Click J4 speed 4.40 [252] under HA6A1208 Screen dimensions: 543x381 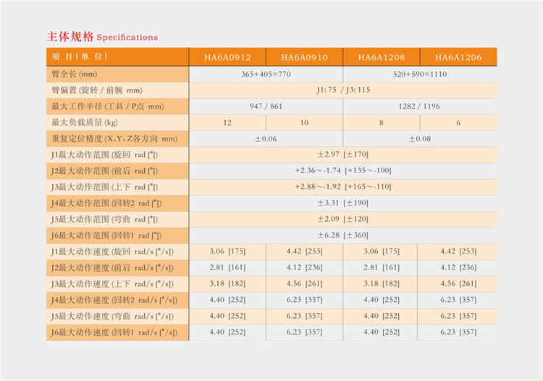coord(382,300)
